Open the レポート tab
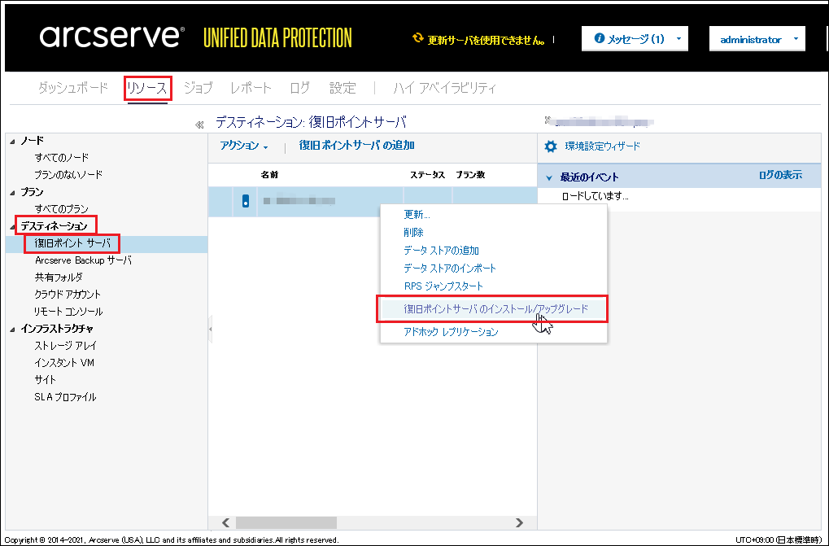Screen dimensions: 829x546 pos(251,88)
